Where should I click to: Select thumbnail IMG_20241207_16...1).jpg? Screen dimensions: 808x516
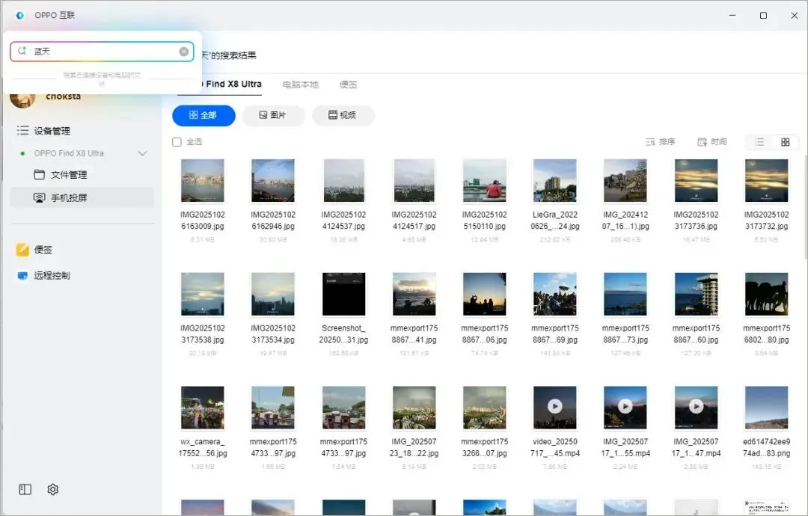pyautogui.click(x=625, y=180)
